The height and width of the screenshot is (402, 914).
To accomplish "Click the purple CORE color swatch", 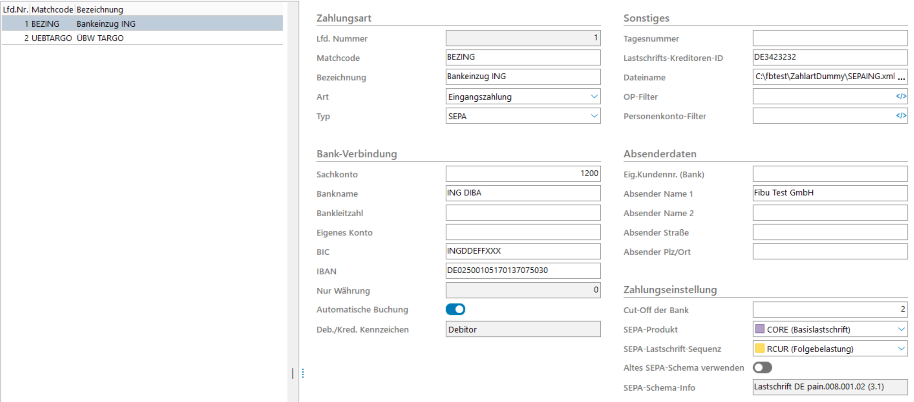I will tap(760, 329).
